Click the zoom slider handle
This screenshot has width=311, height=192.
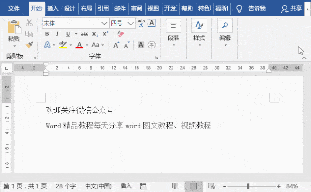[x=248, y=186]
